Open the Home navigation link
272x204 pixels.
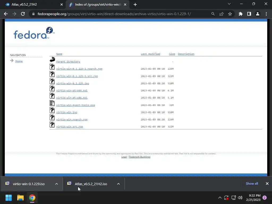click(x=19, y=61)
